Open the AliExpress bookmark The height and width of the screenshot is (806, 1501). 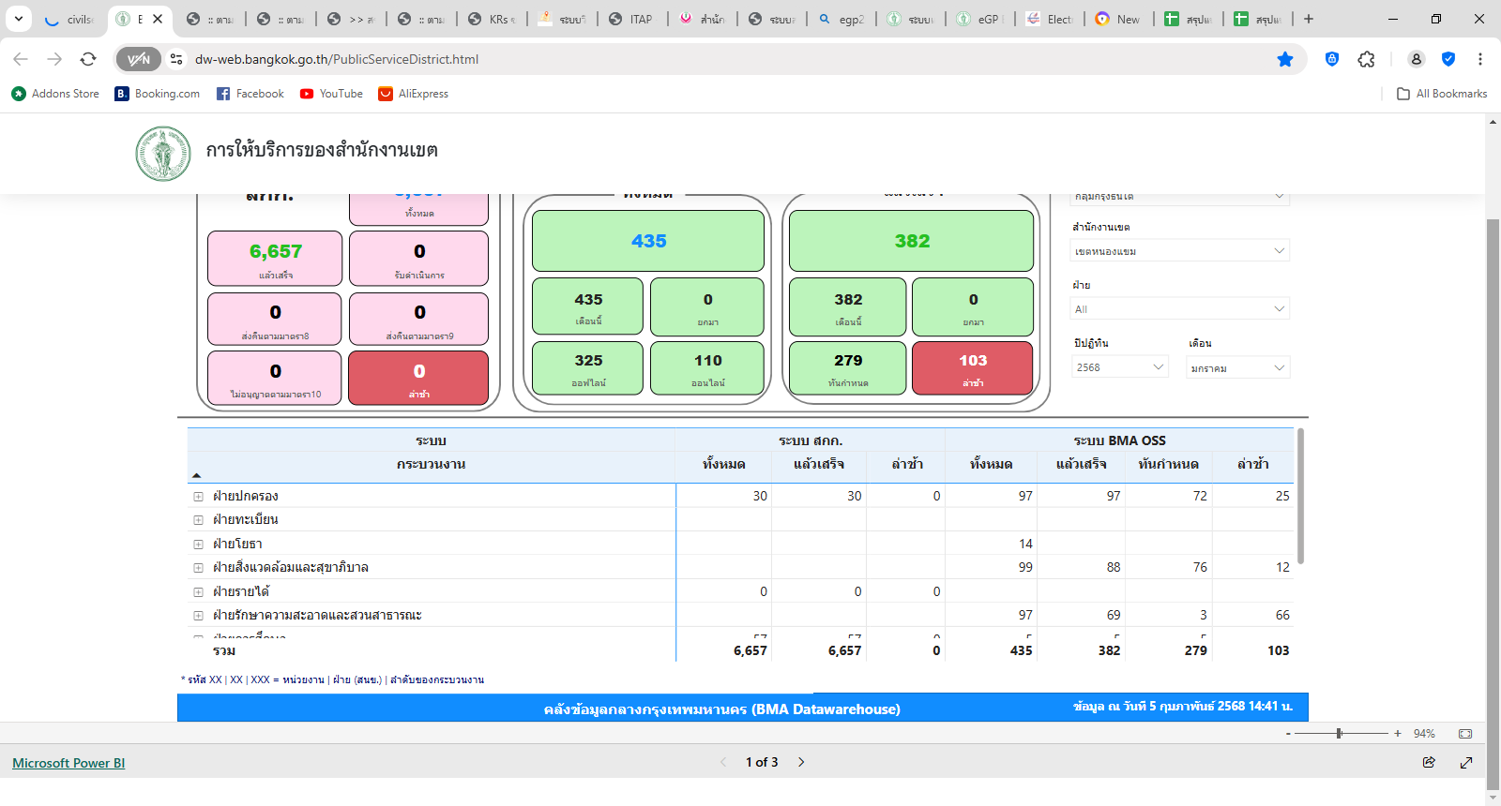tap(414, 94)
